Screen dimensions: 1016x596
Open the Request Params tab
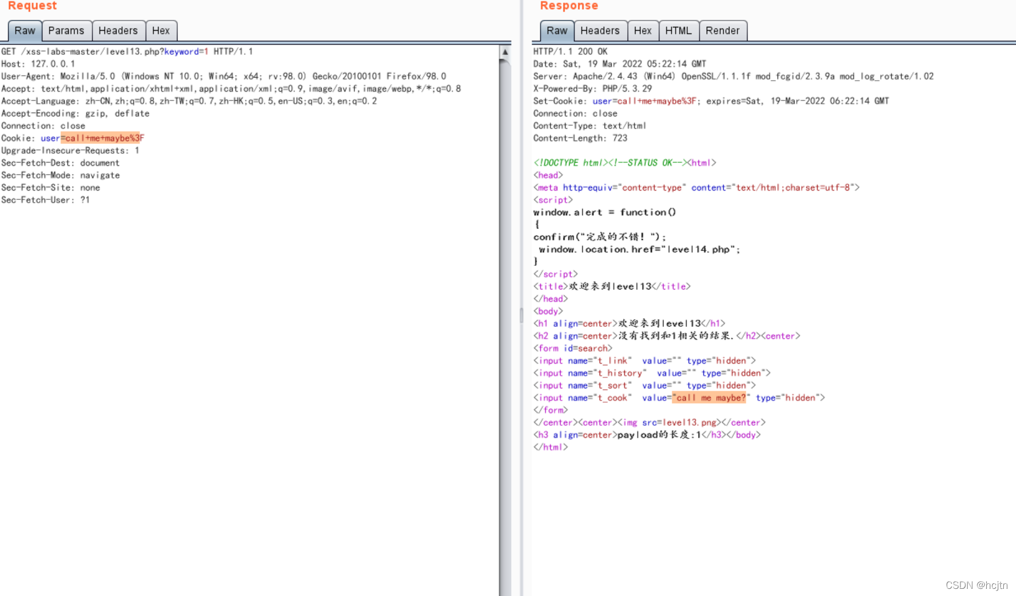(x=66, y=31)
